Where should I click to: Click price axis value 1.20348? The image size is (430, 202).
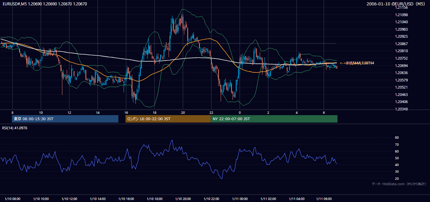click(x=401, y=109)
